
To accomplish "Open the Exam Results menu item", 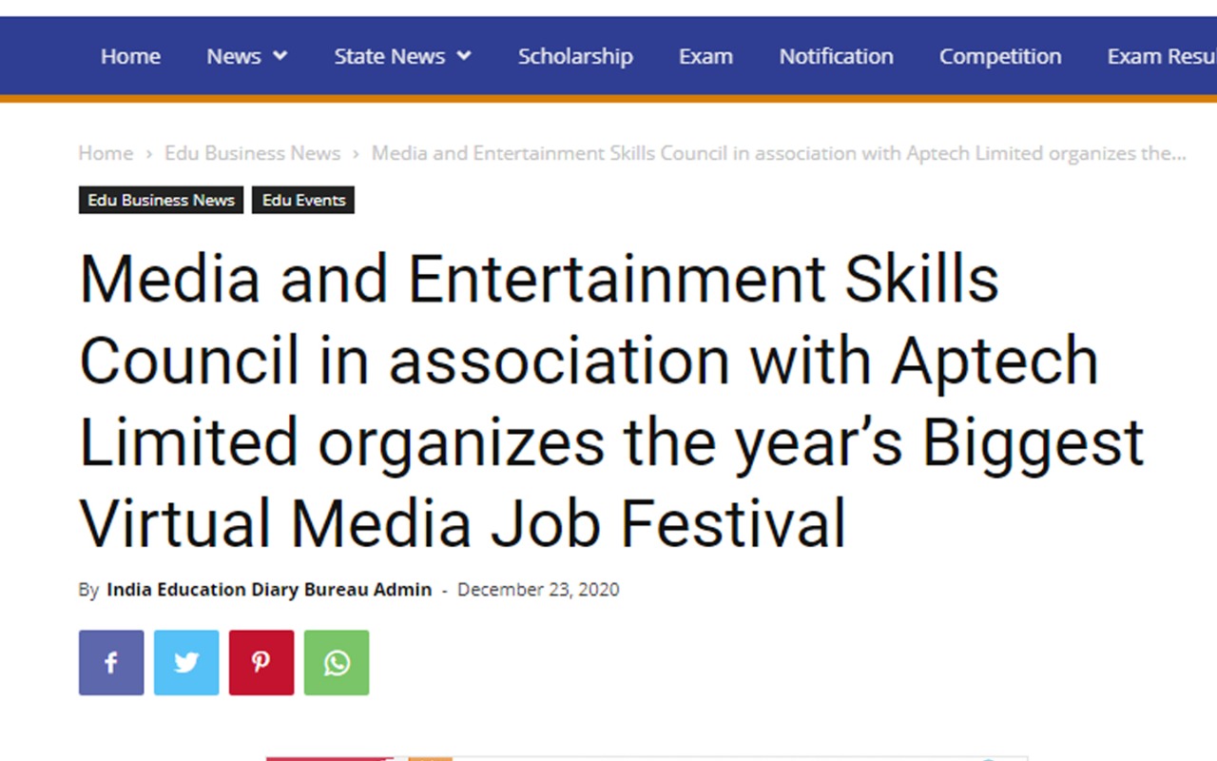I will tap(1162, 56).
